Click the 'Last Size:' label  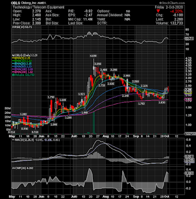coord(76,23)
